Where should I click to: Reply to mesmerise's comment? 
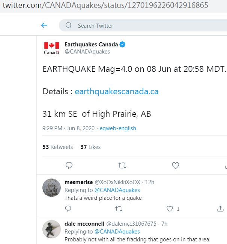coord(68,208)
